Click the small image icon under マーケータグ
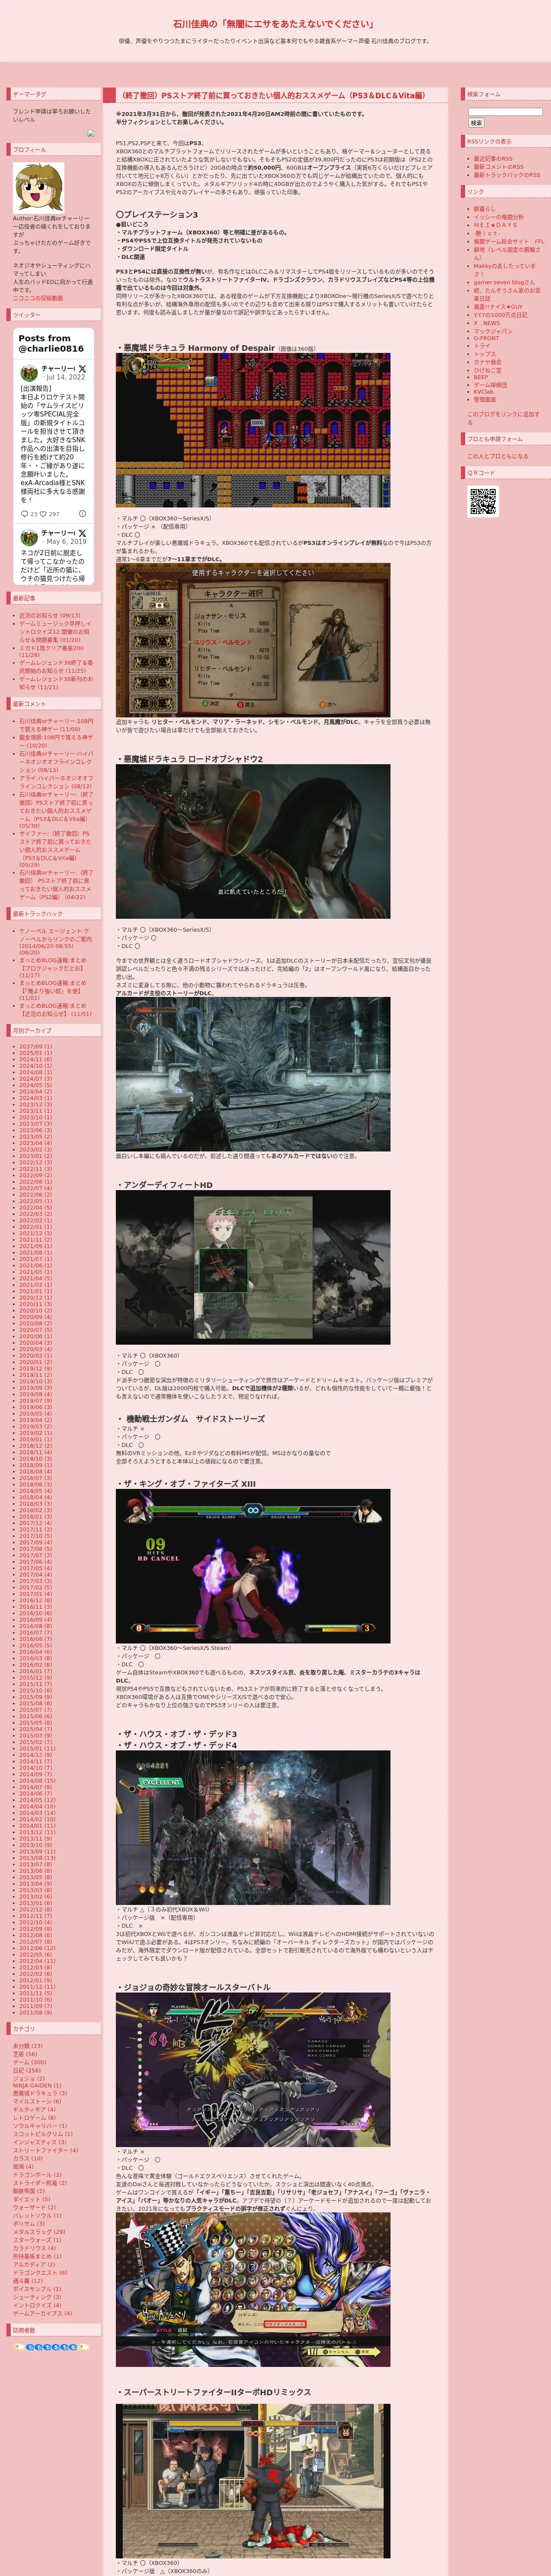This screenshot has height=2576, width=551. pos(91,133)
